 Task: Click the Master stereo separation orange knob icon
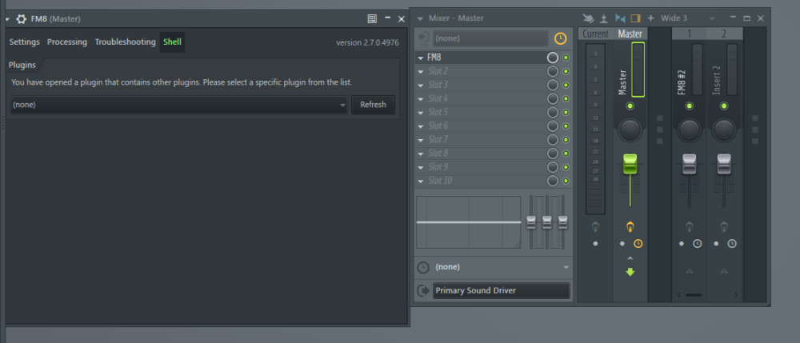[630, 226]
